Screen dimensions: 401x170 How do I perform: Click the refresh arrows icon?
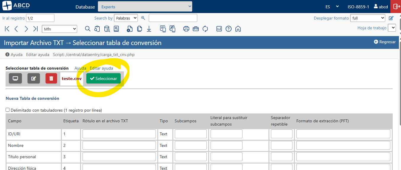click(205, 29)
